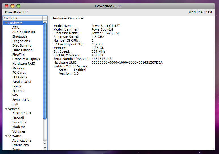Select Locations under Network
219x154 pixels.
click(x=20, y=122)
